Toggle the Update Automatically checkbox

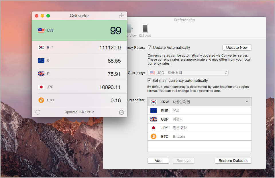click(x=150, y=47)
